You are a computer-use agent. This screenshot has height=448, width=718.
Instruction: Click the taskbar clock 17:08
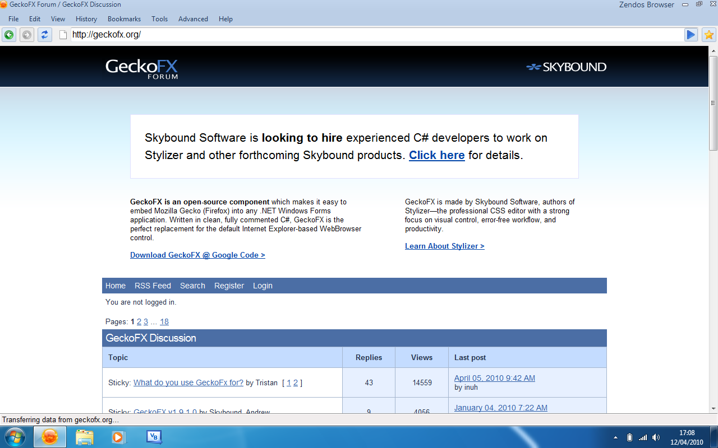click(687, 433)
